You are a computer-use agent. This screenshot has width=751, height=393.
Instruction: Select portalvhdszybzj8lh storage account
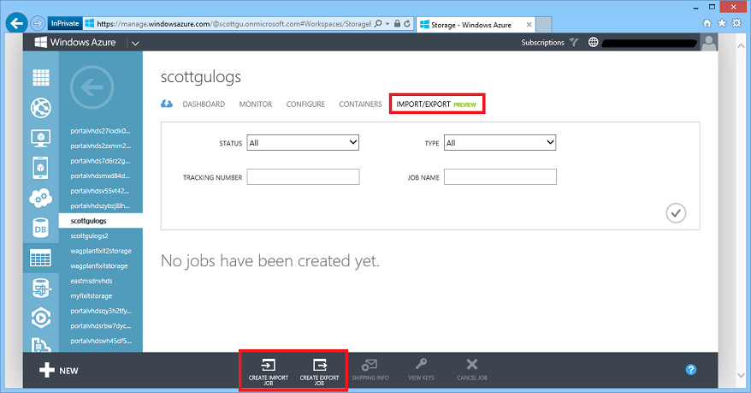coord(101,205)
